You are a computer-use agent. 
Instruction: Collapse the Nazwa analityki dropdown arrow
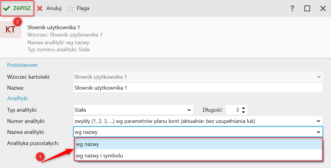(x=318, y=132)
